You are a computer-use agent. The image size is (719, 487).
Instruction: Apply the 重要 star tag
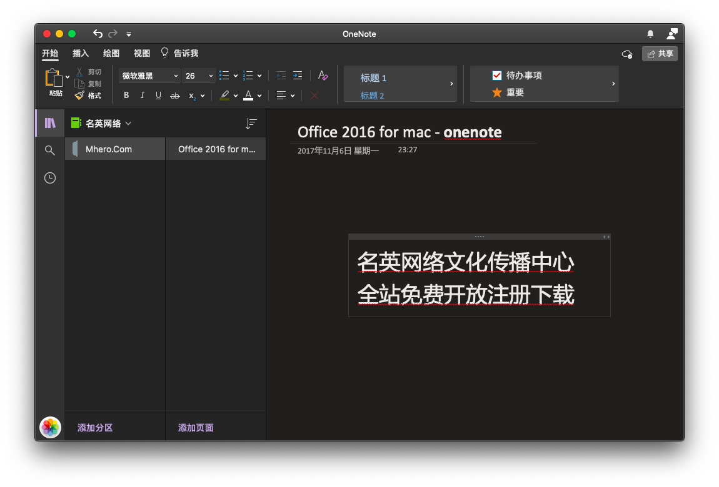[x=508, y=92]
